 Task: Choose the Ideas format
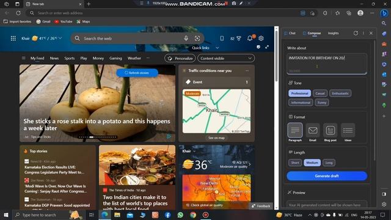348,132
